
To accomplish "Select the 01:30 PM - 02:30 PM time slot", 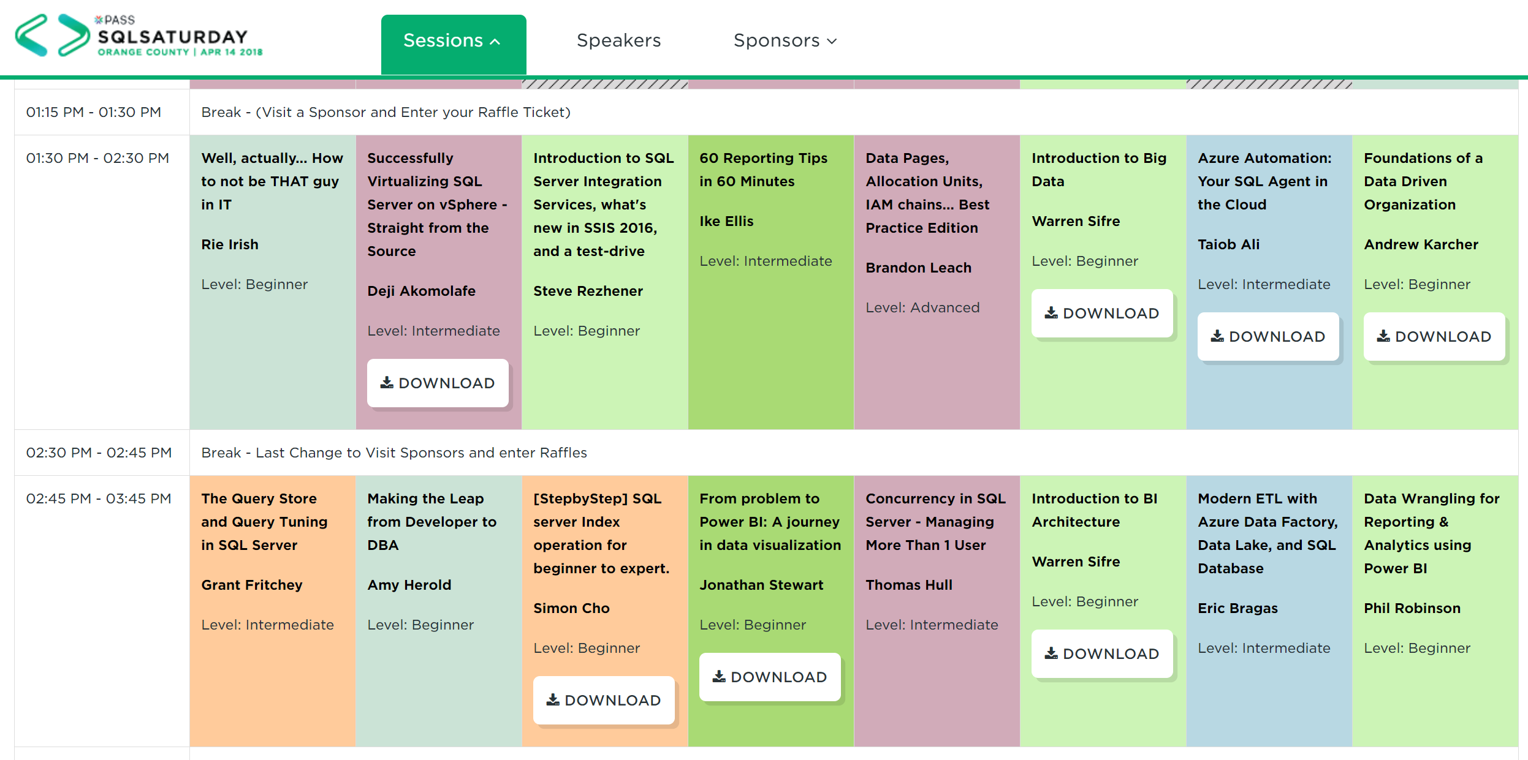I will click(97, 158).
